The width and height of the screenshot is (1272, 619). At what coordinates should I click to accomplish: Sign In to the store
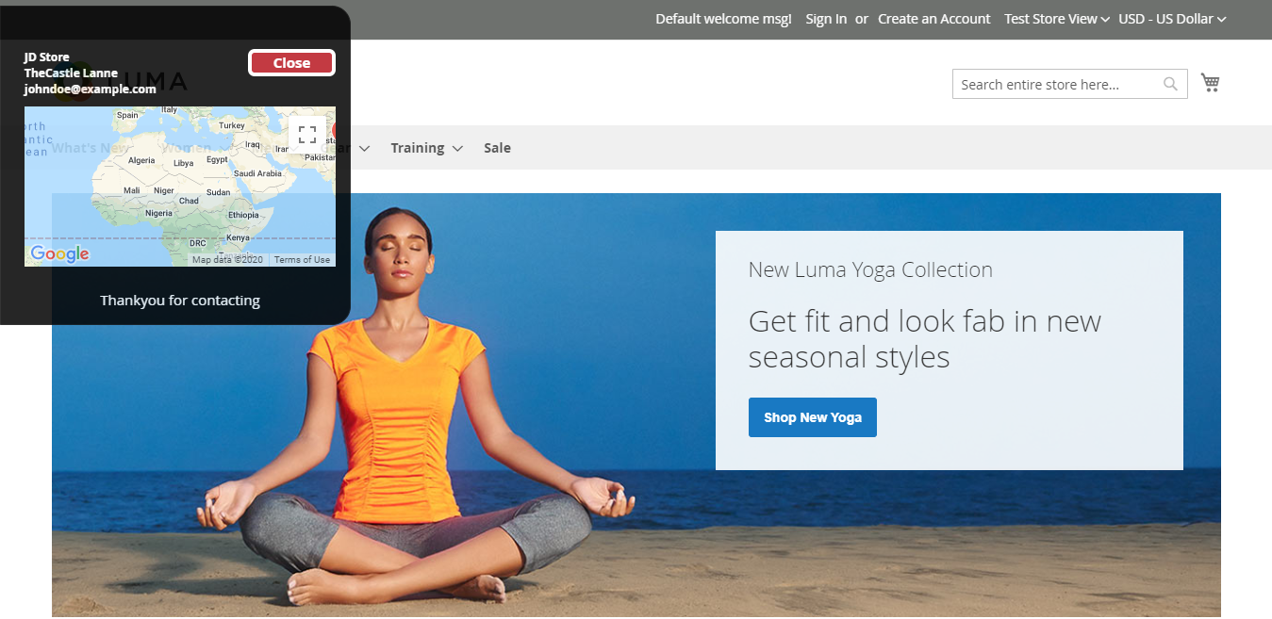pos(826,18)
